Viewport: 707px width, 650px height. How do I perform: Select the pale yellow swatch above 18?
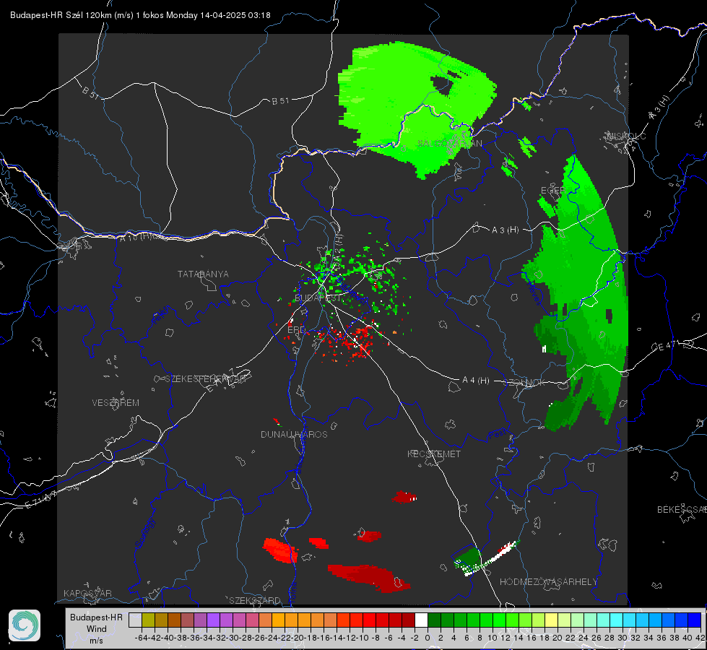[x=551, y=620]
